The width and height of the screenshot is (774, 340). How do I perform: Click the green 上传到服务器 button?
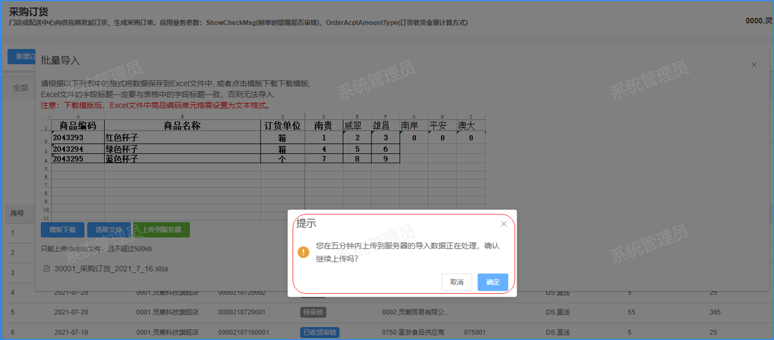pos(162,229)
